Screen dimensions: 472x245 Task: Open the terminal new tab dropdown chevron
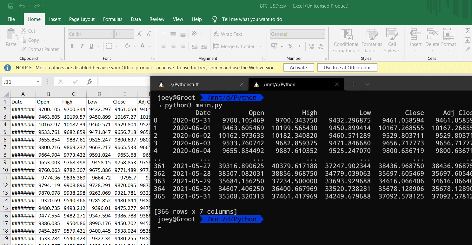367,84
